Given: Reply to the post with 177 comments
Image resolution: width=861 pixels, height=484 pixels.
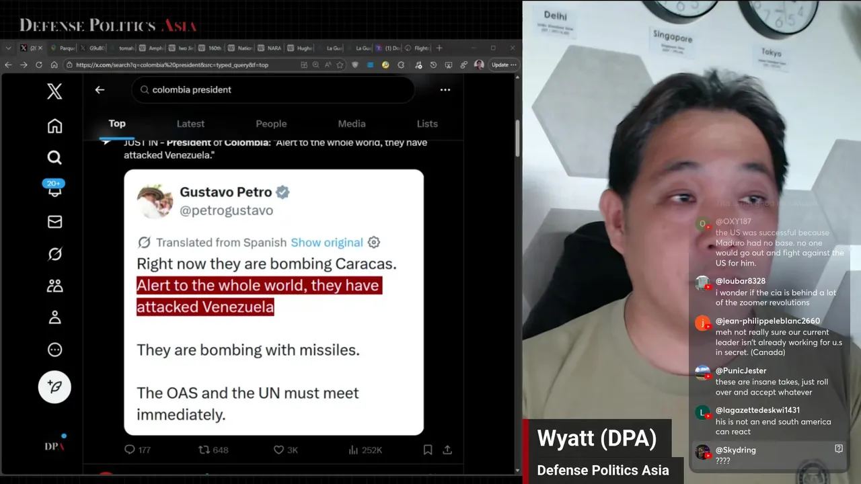Looking at the screenshot, I should coord(137,450).
